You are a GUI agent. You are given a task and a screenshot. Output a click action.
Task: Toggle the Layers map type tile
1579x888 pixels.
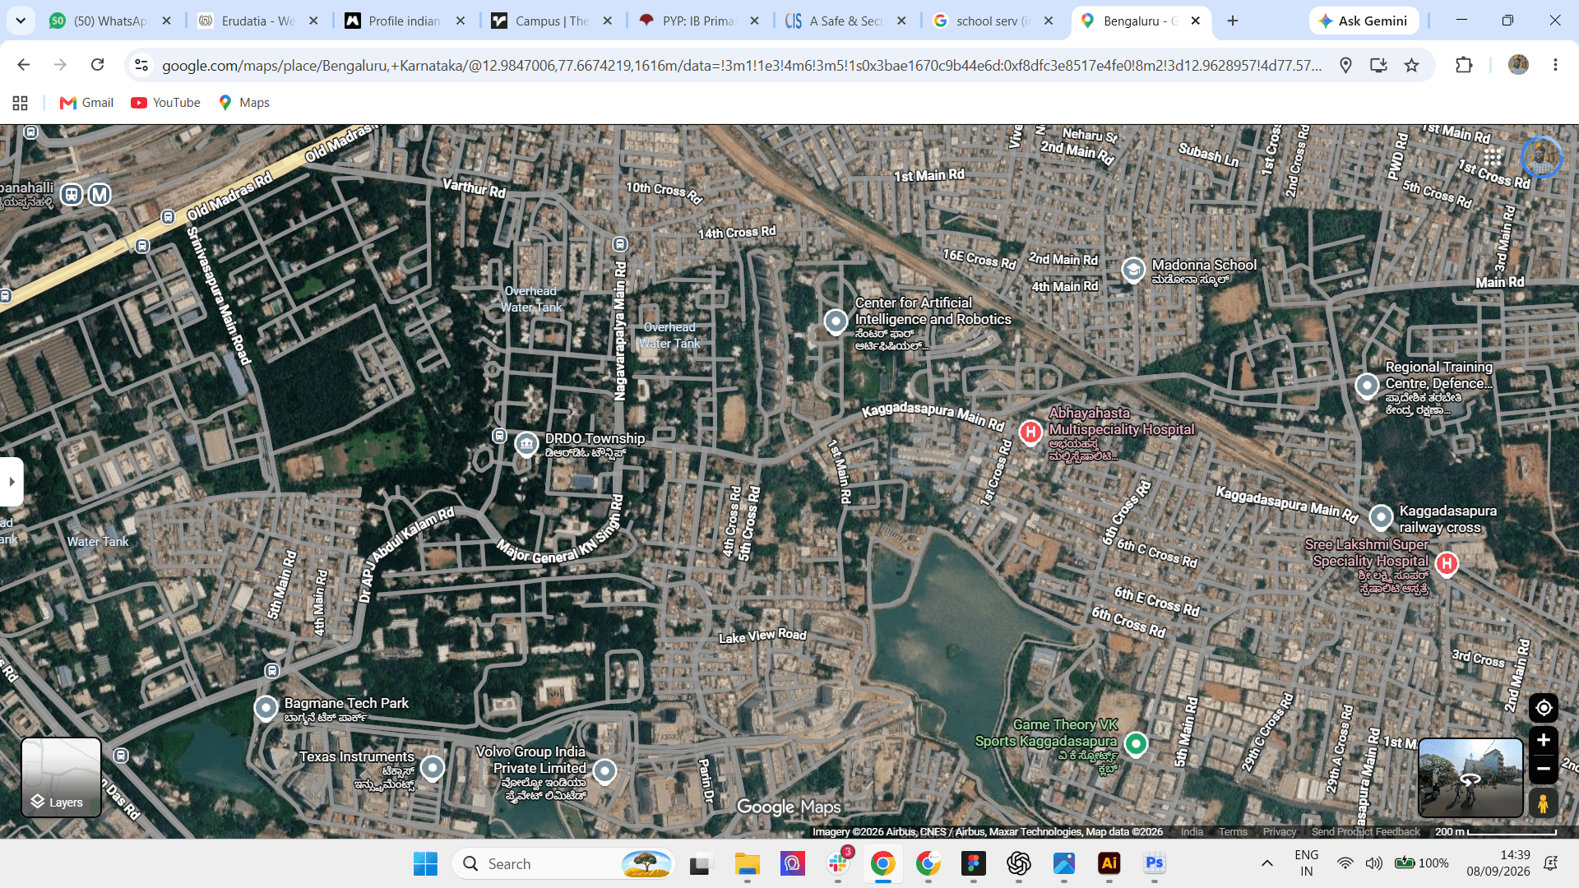point(61,777)
